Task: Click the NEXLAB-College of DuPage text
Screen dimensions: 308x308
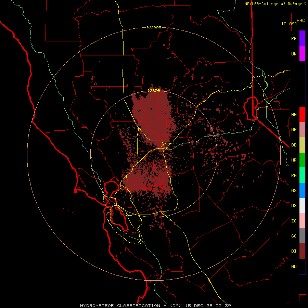Action: pos(274,4)
